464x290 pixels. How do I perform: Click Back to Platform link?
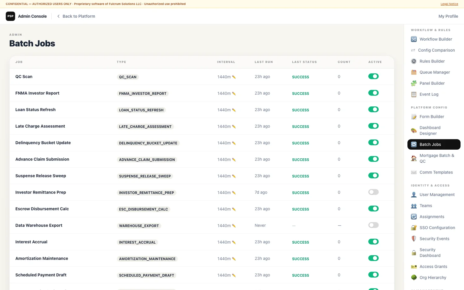76,16
